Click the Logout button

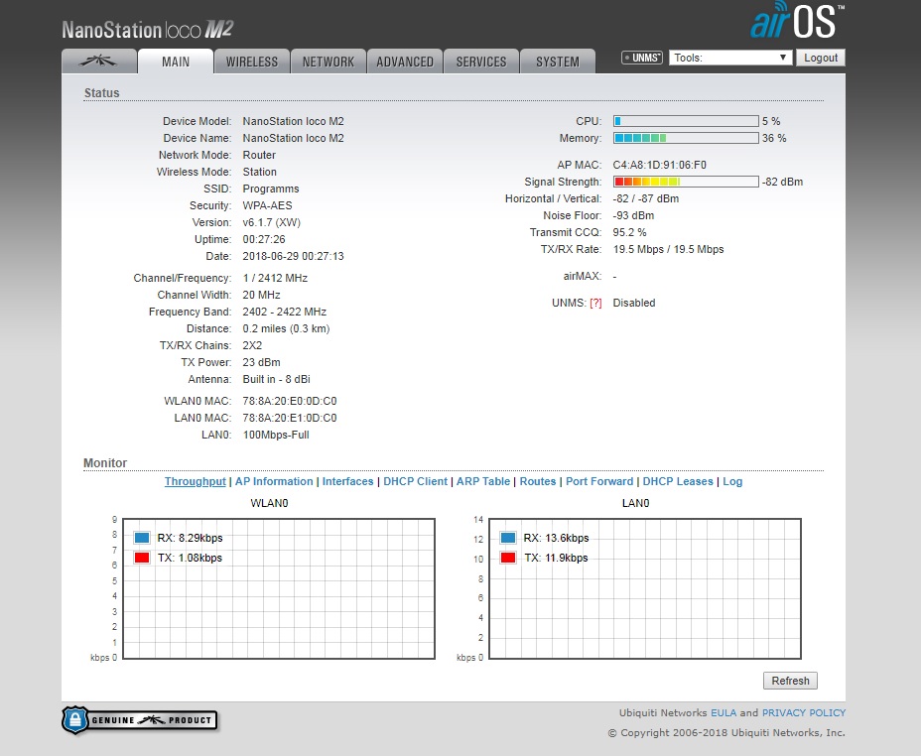[821, 58]
